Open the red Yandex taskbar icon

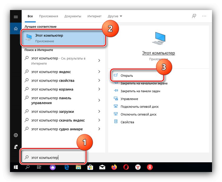pos(150,167)
